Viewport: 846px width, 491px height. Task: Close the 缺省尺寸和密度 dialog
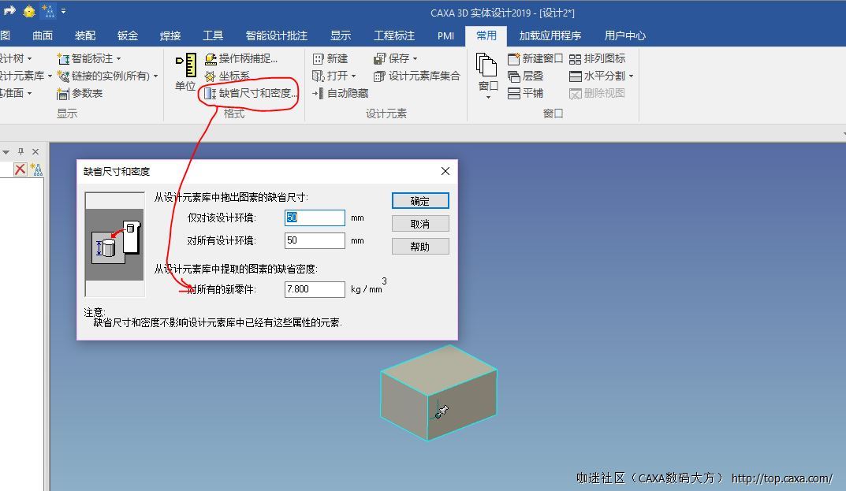445,171
